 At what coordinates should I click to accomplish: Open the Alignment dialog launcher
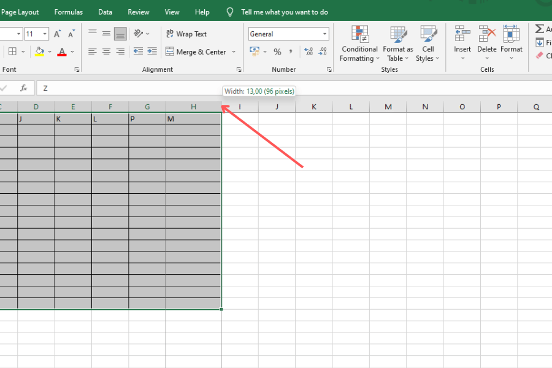[239, 69]
